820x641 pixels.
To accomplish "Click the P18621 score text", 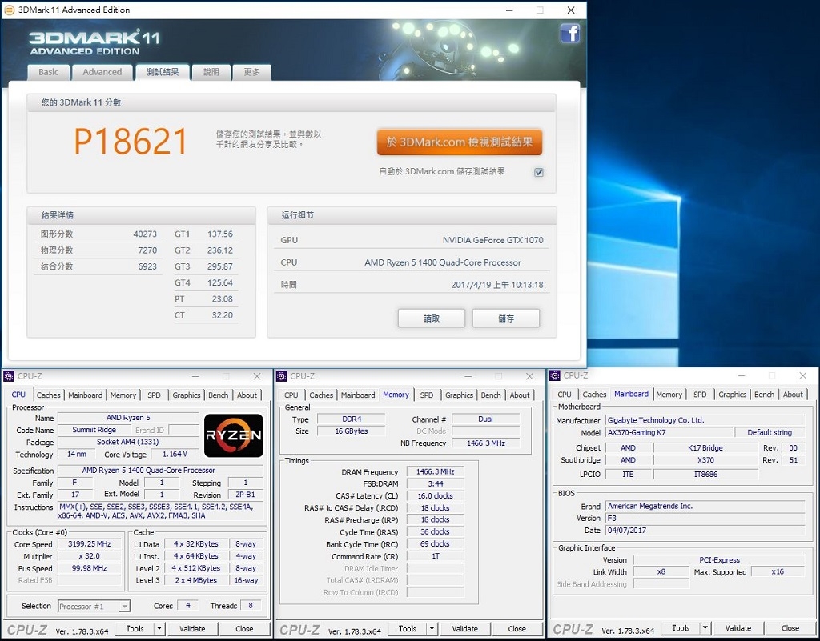I will (x=131, y=142).
